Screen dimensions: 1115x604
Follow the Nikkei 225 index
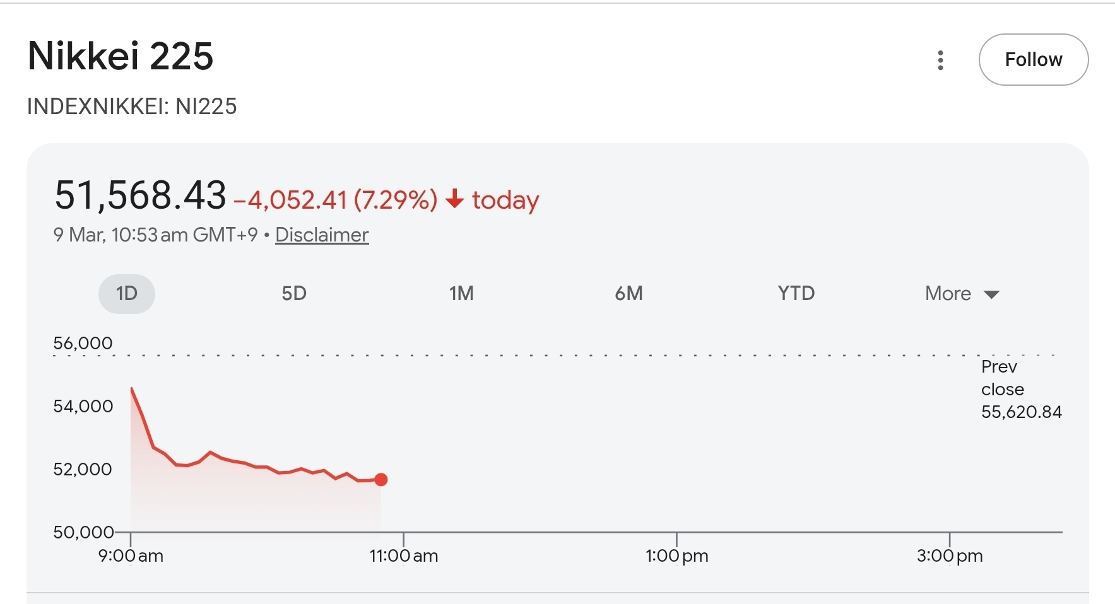(1033, 60)
